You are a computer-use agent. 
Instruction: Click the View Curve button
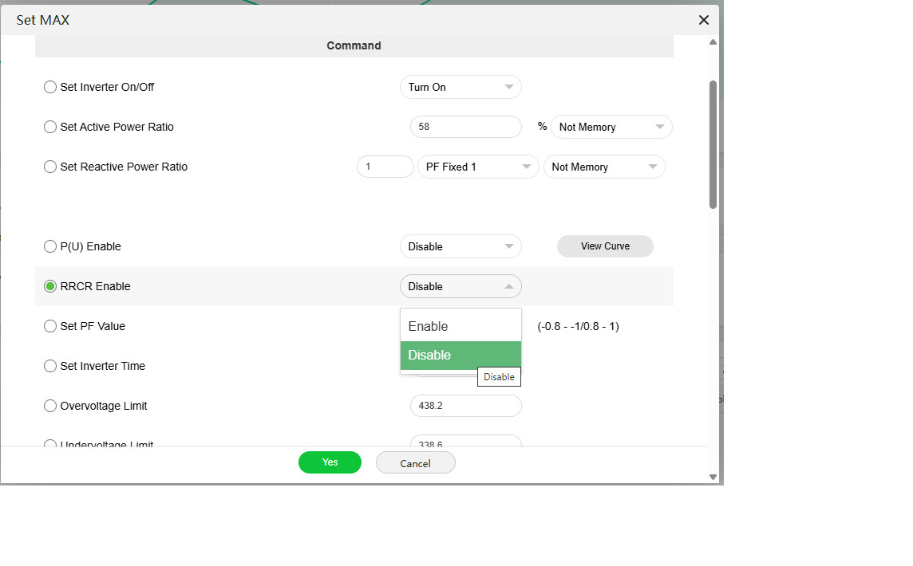pyautogui.click(x=605, y=246)
